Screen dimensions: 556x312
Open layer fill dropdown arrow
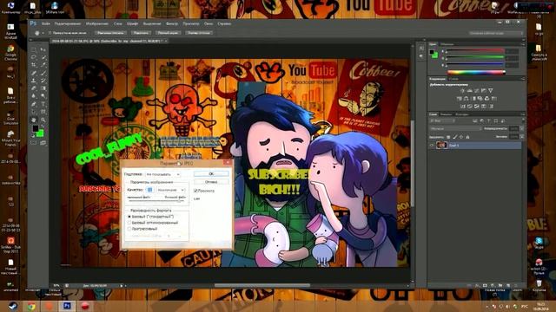click(x=521, y=137)
